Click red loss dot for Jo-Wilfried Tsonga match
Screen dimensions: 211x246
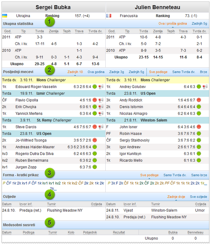click(95, 140)
